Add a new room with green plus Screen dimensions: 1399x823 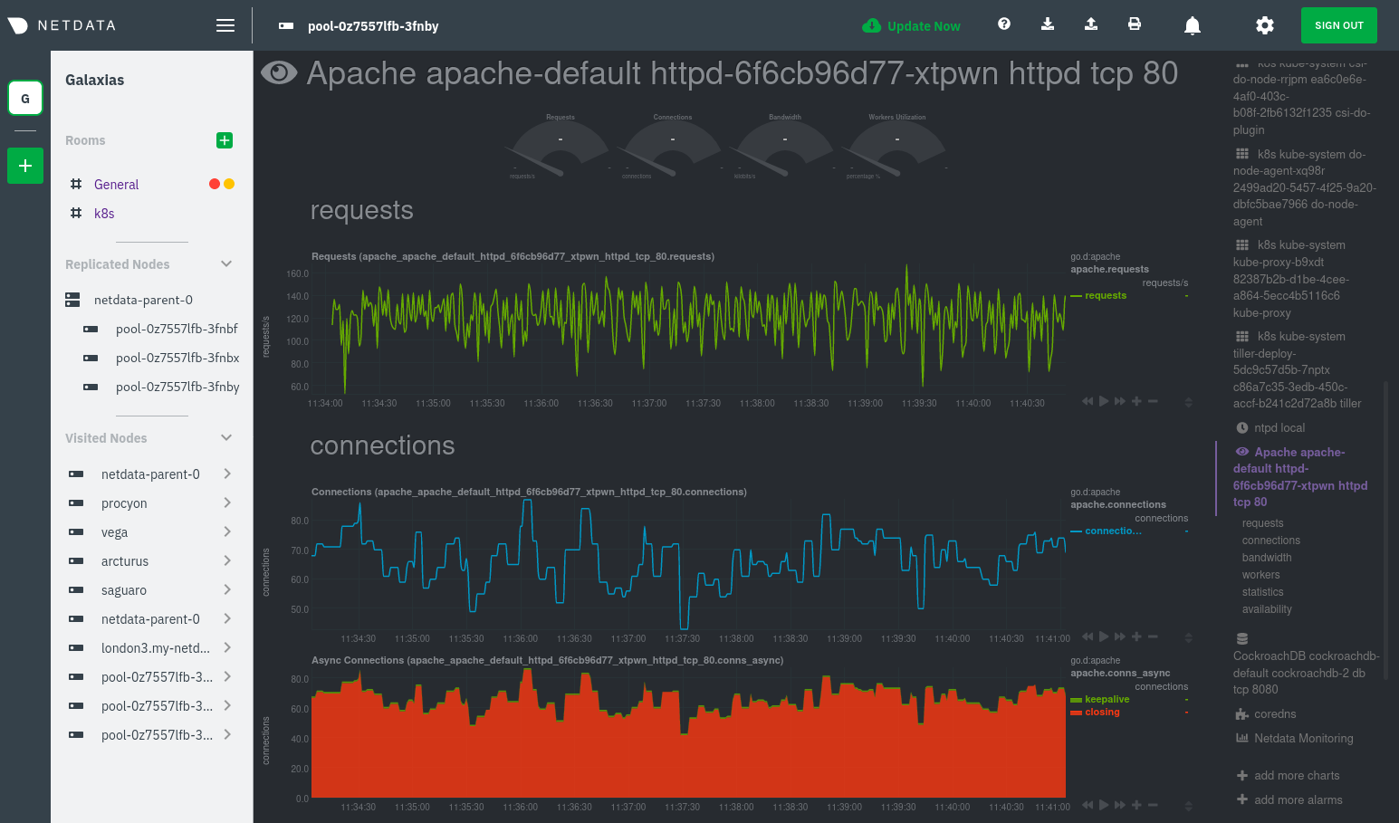[225, 140]
